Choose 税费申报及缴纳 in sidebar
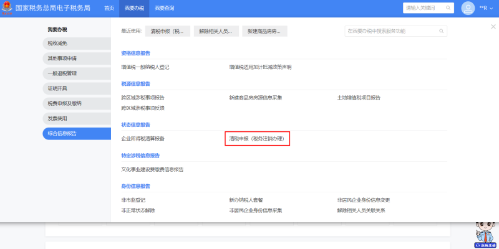 [x=72, y=103]
